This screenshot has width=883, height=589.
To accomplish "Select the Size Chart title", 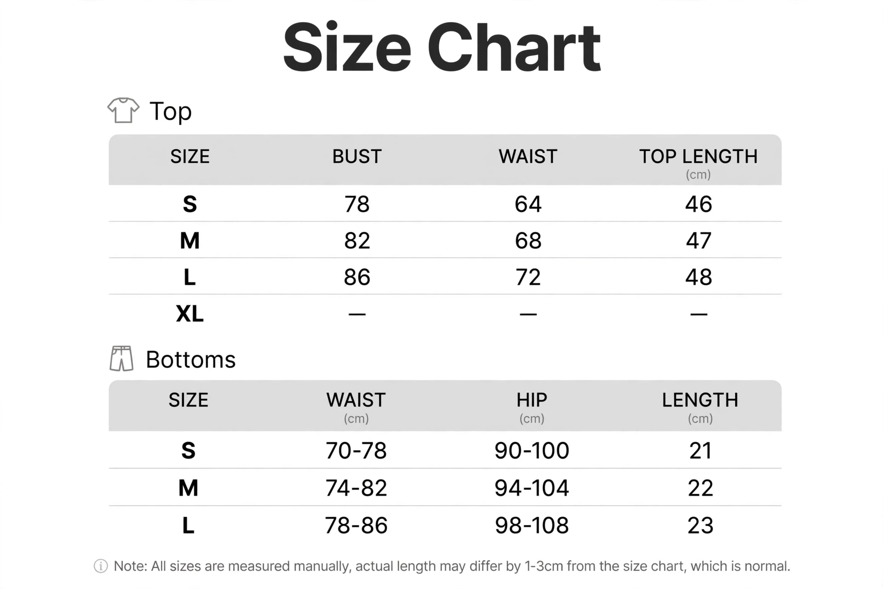I will (441, 47).
